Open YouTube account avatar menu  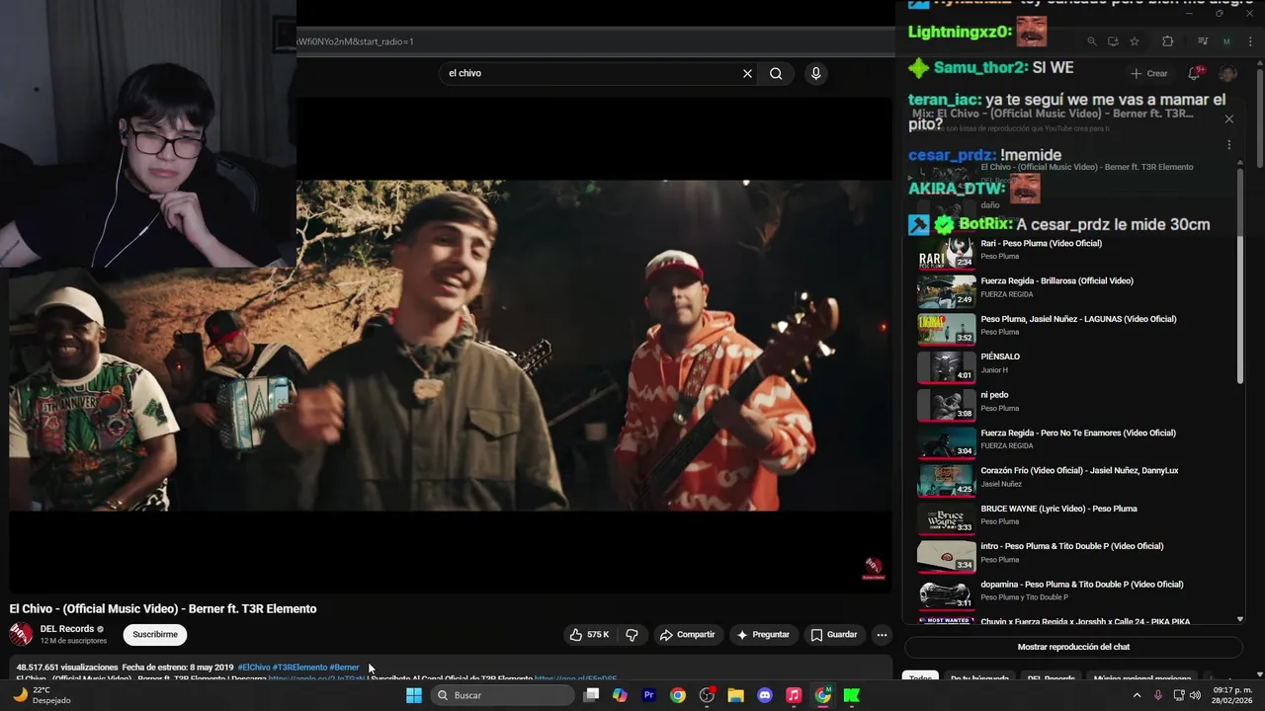click(1228, 73)
